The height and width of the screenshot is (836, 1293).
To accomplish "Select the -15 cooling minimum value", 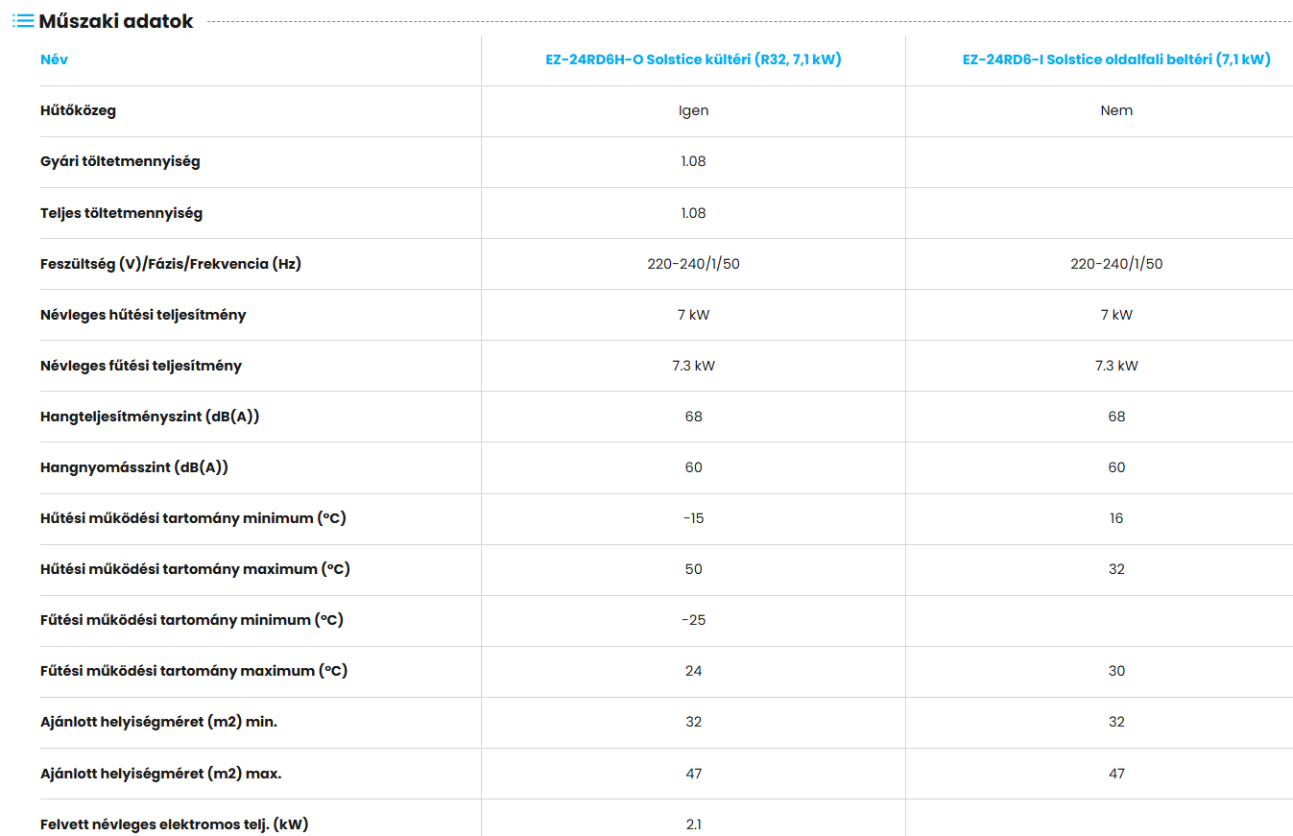I will (x=693, y=518).
